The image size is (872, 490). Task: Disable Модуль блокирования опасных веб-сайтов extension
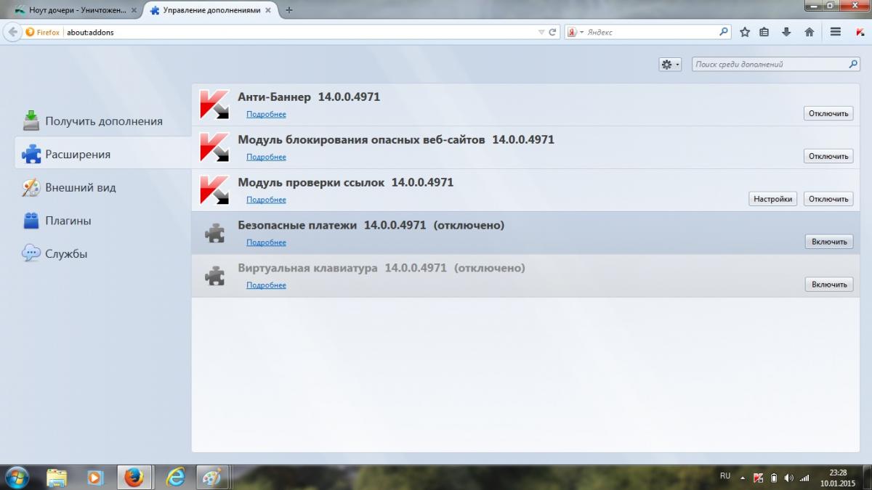coord(828,156)
